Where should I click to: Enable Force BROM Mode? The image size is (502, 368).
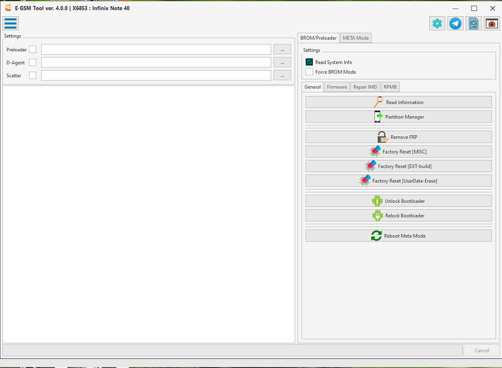coord(309,72)
